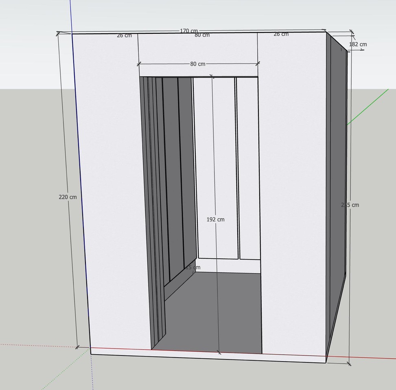
Task: Select the dark right exterior side wall
Action: pos(337,195)
